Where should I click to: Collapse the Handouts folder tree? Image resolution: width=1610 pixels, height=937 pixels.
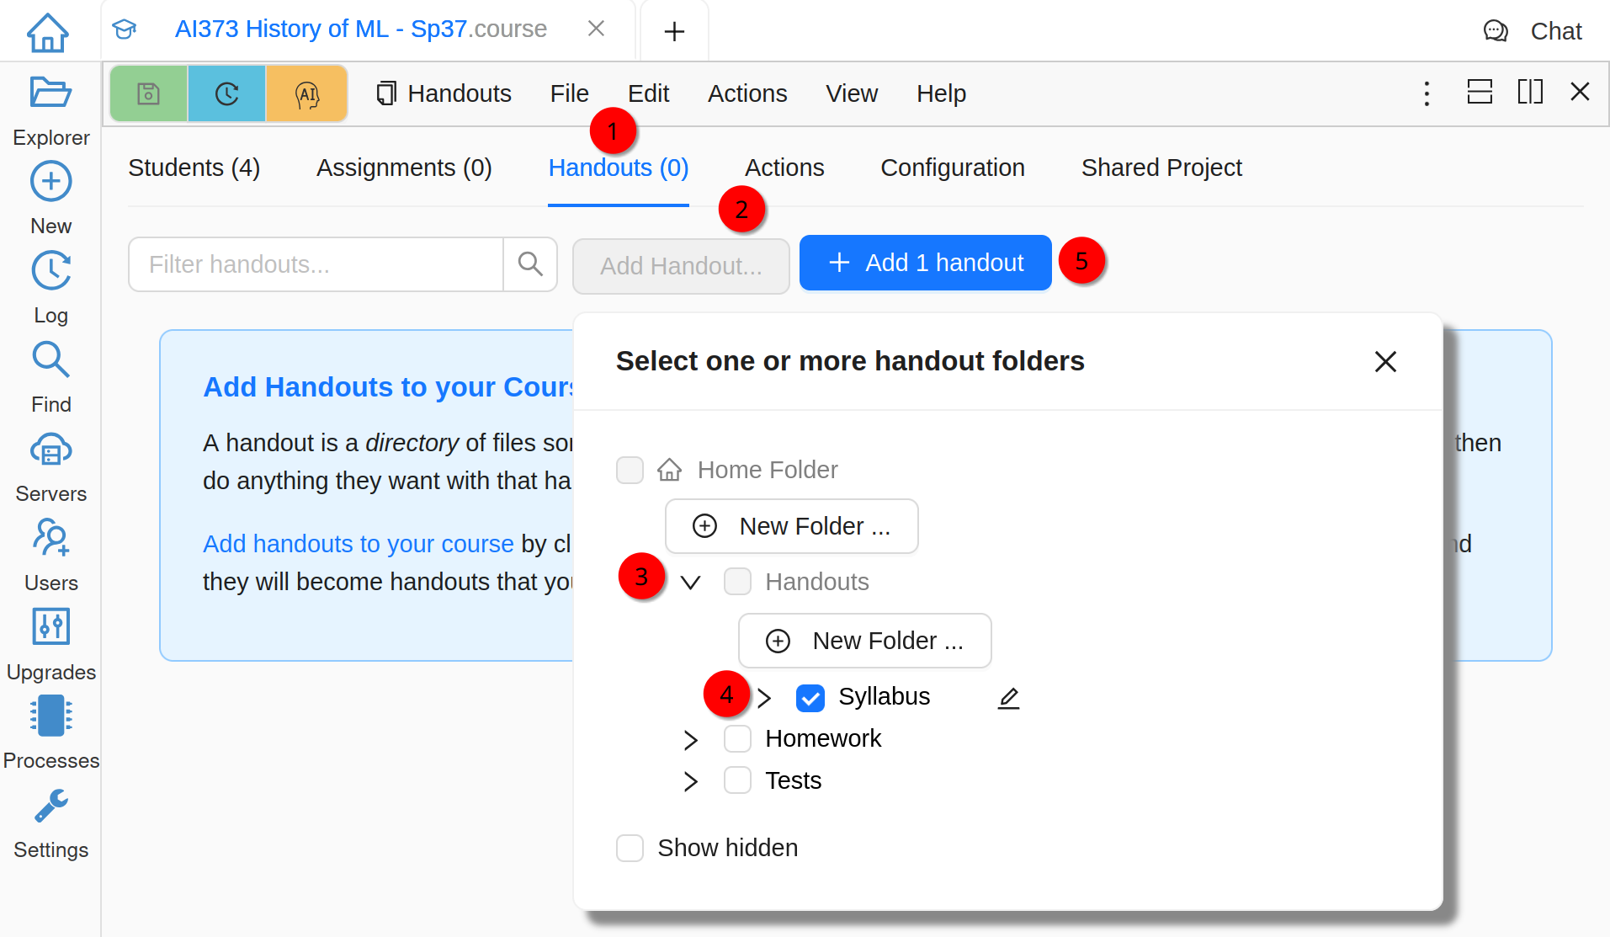point(690,583)
